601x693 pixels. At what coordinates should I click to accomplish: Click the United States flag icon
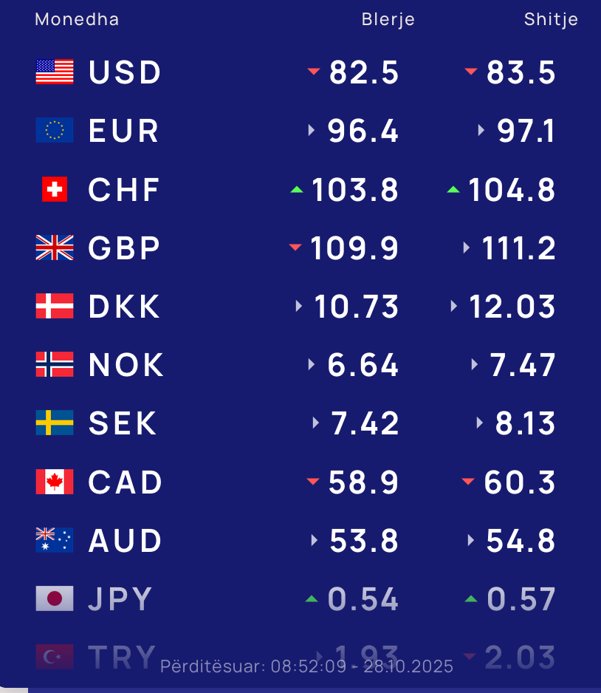[55, 72]
